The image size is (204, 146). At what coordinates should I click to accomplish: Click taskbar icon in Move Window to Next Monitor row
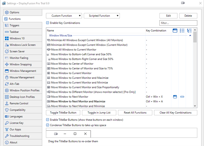coord(182,97)
